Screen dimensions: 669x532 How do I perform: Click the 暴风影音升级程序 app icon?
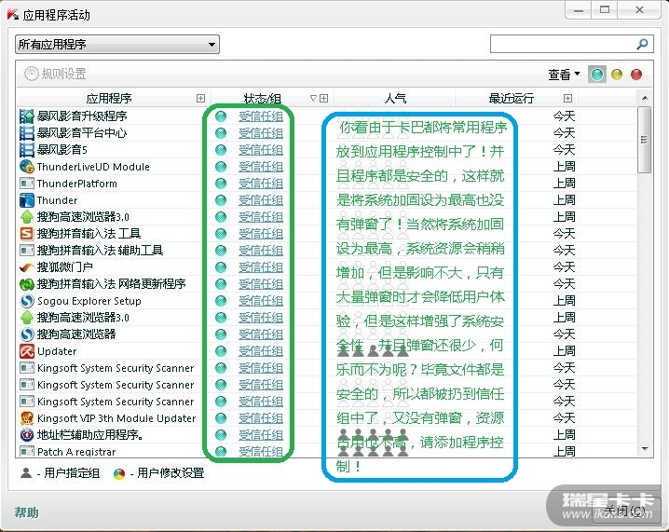tap(26, 116)
